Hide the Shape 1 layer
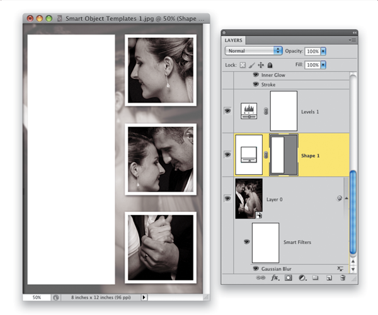 (x=227, y=154)
